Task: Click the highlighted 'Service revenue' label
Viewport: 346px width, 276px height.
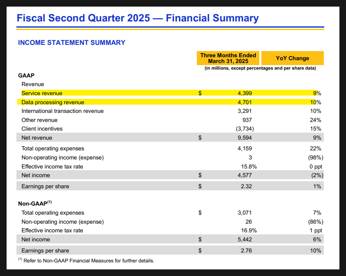Action: click(x=42, y=94)
